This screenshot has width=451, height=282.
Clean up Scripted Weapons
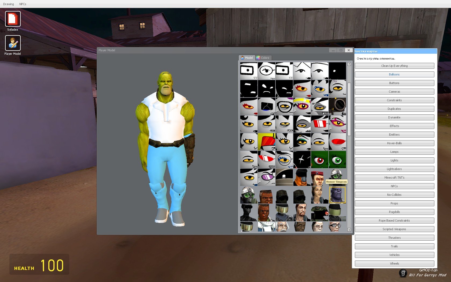[394, 229]
